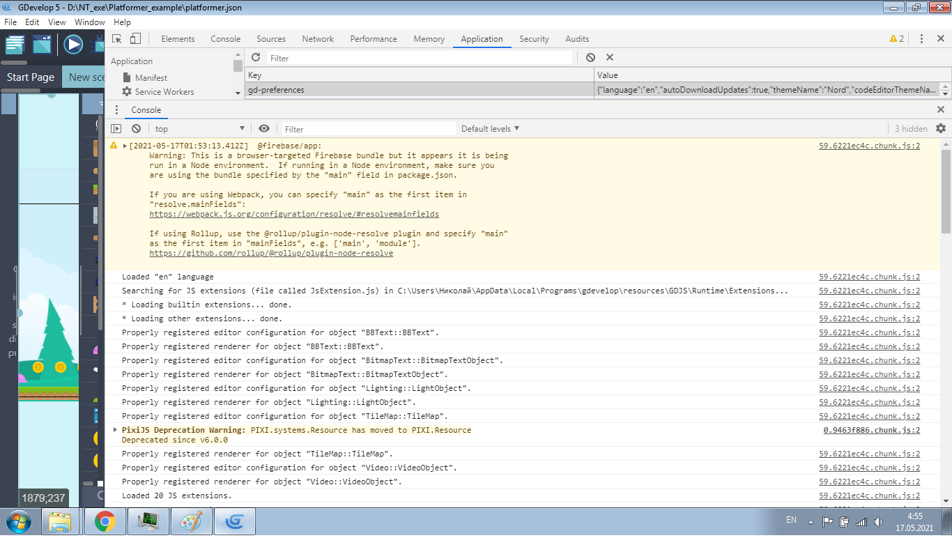Click the Value column header
Viewport: 952px width, 538px height.
[x=772, y=75]
